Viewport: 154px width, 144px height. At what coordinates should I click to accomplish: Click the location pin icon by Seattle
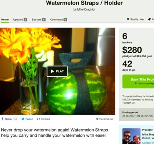pos(128,19)
